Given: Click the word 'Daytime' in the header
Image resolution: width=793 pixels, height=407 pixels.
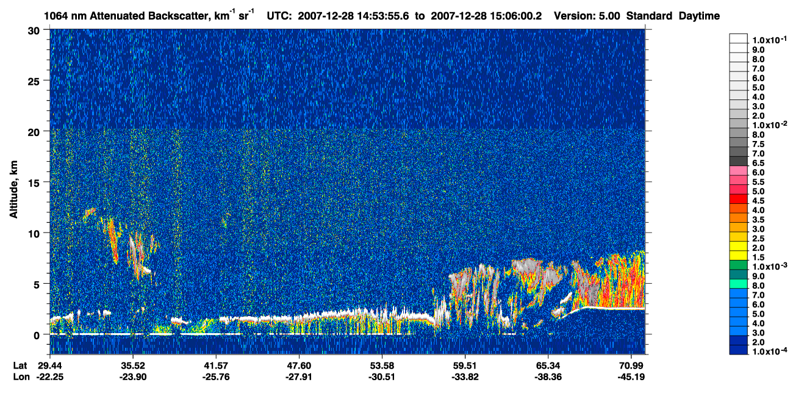Looking at the screenshot, I should [x=699, y=16].
